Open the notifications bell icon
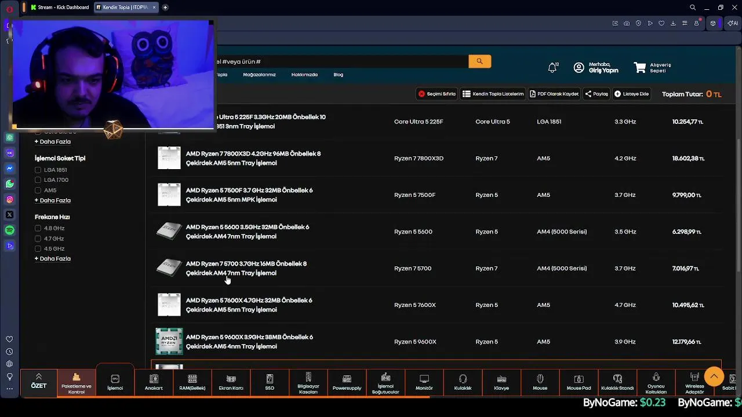The image size is (742, 417). click(552, 68)
